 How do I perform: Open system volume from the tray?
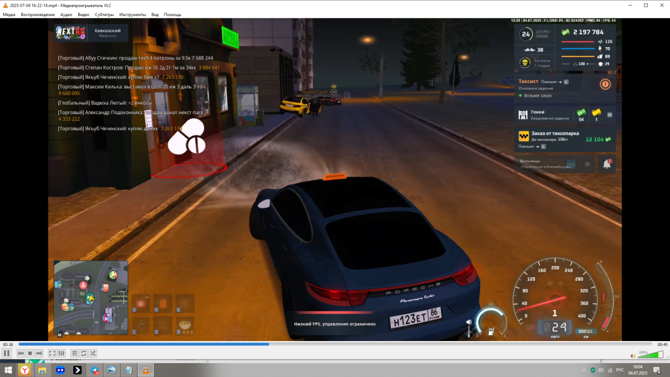[601, 370]
